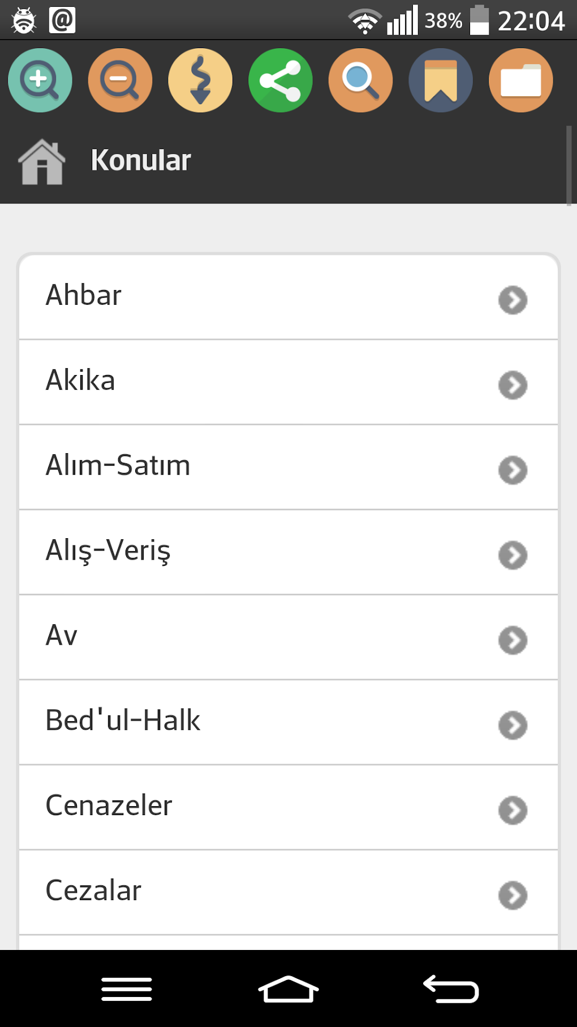Image resolution: width=577 pixels, height=1027 pixels.
Task: Expand the Alım-Satım chevron arrow
Action: pos(513,470)
